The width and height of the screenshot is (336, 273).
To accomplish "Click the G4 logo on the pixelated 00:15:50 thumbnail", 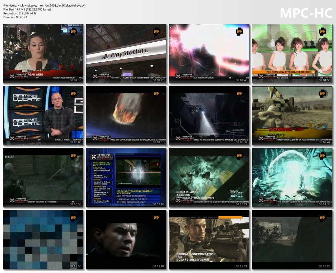I will pos(73,218).
